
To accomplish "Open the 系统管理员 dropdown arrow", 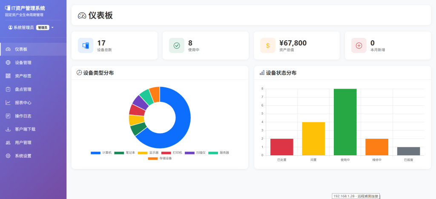I will click(52, 28).
